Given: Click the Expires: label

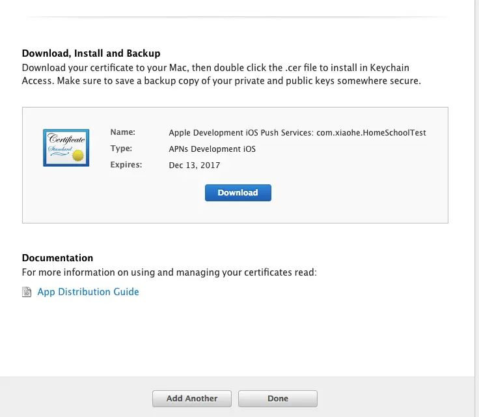Looking at the screenshot, I should pyautogui.click(x=126, y=165).
